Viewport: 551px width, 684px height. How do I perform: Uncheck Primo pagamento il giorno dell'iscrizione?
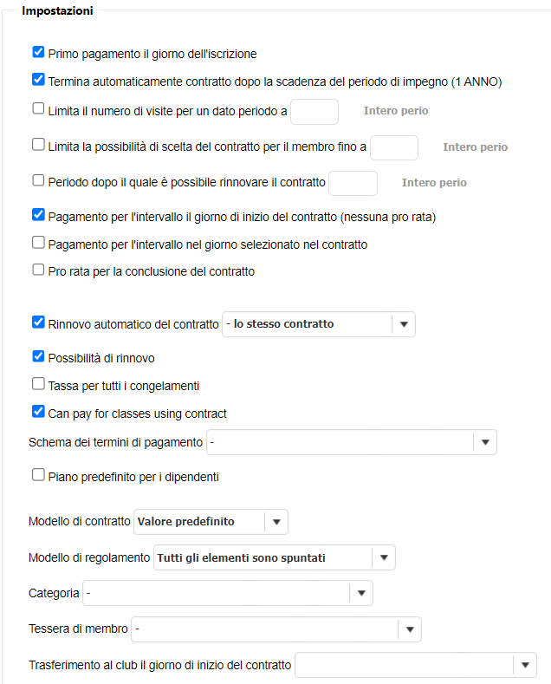click(38, 53)
